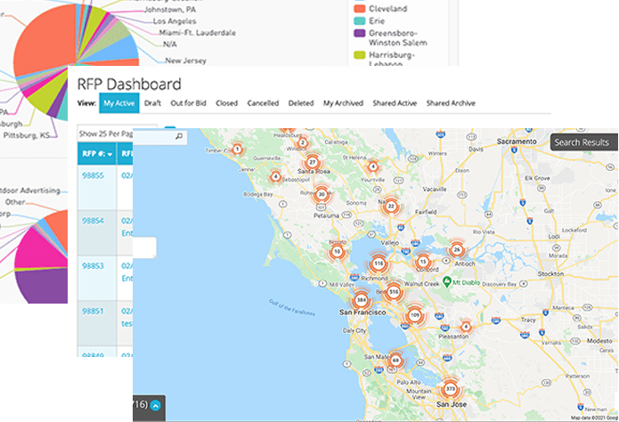Select the 373 cluster marker at San Jose

[x=451, y=389]
